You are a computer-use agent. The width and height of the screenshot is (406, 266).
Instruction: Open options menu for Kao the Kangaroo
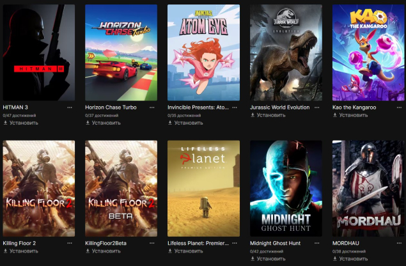399,107
